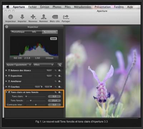This screenshot has height=129, width=143.
Task: Open the Mots-clés tag icon
Action: tap(55, 17)
